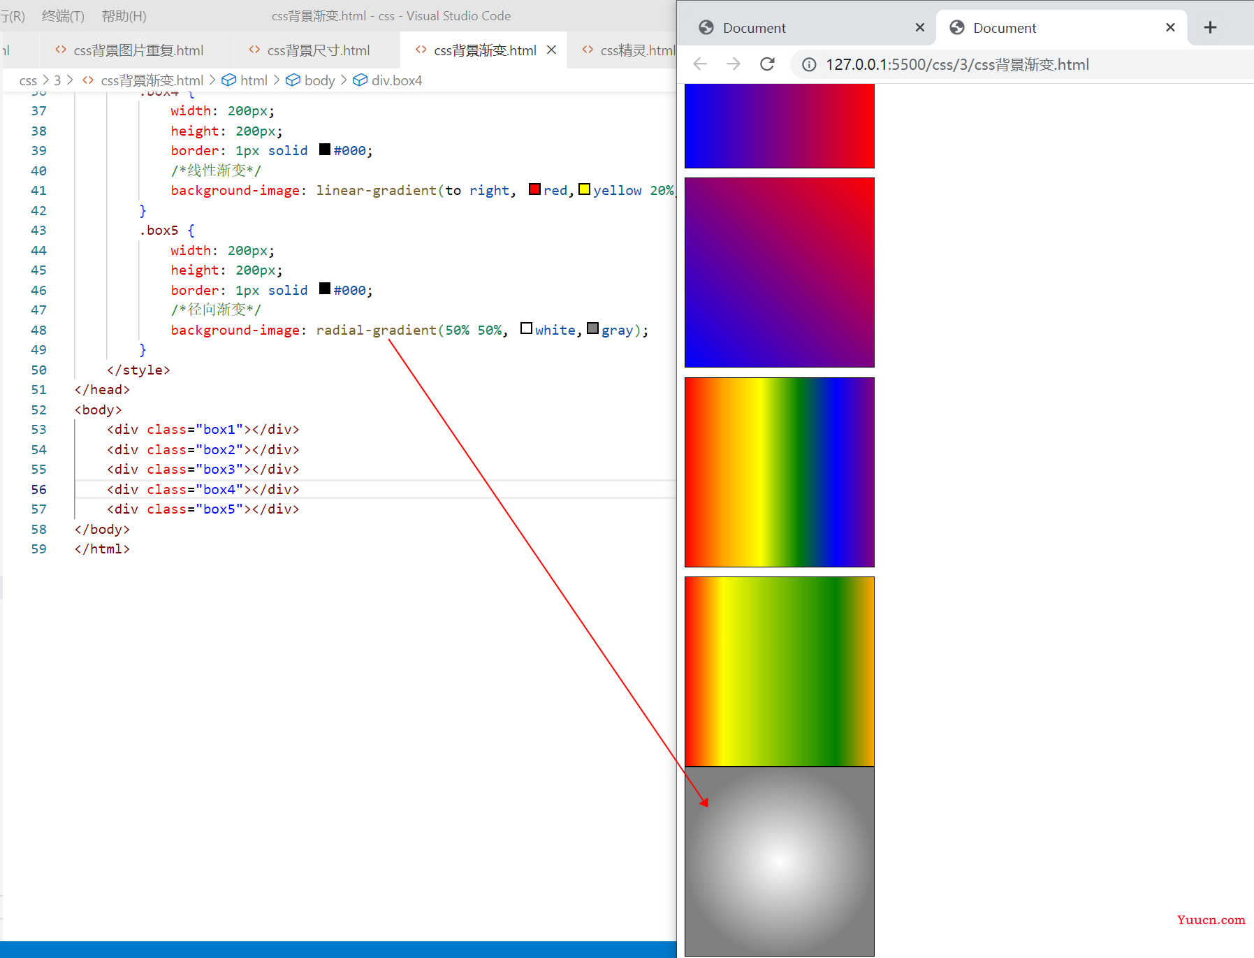Image resolution: width=1254 pixels, height=958 pixels.
Task: Click the css背景渐变.html breadcrumb item
Action: point(152,80)
